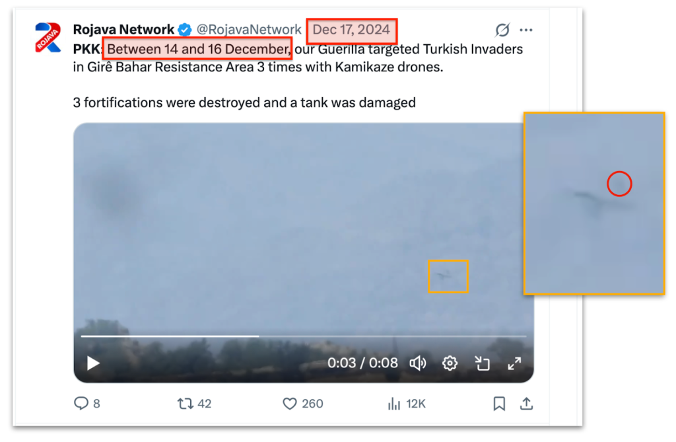
Task: Mute the video volume
Action: (418, 363)
